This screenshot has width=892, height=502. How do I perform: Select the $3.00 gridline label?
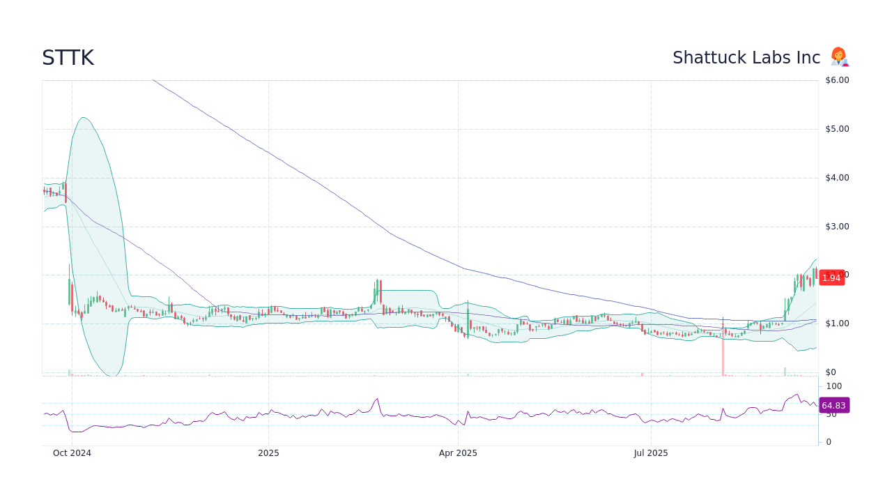[x=836, y=226]
